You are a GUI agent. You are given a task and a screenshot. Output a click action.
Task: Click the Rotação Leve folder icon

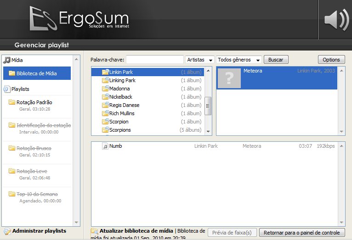click(12, 171)
